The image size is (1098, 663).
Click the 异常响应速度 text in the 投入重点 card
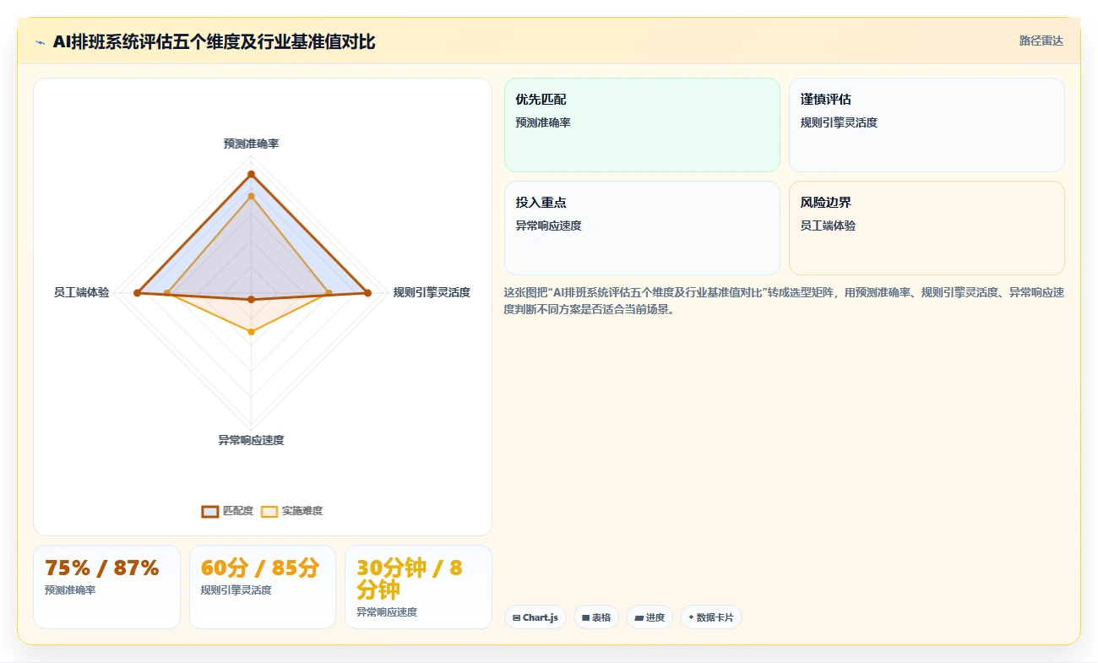coord(548,226)
